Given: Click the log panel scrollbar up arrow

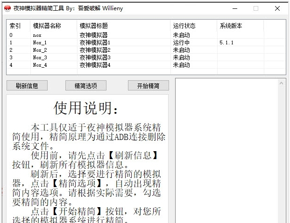Looking at the screenshot, I should coord(281,84).
